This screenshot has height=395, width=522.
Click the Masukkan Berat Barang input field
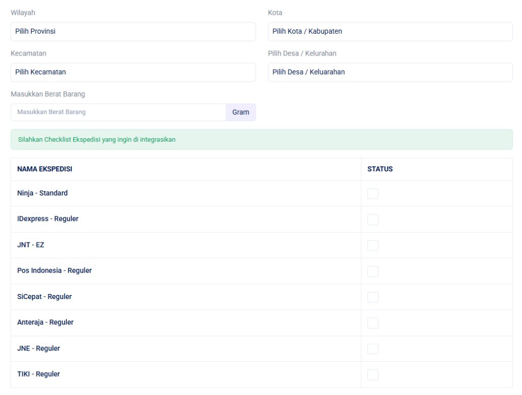pos(118,112)
